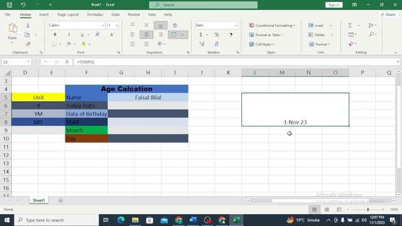Toggle Merge & Center
The width and height of the screenshot is (402, 226).
click(x=174, y=35)
